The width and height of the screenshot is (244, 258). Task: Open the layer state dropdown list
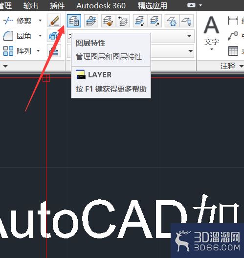(x=189, y=36)
